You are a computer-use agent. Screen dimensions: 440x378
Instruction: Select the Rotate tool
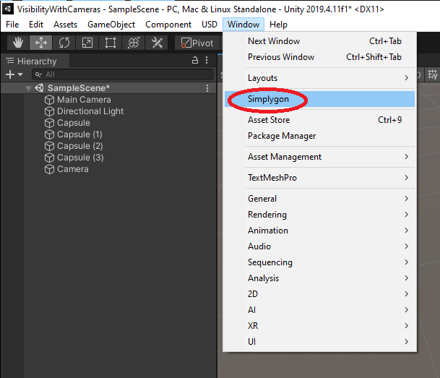[63, 43]
